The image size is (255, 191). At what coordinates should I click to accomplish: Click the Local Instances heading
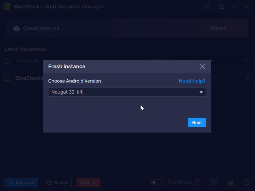pos(25,49)
